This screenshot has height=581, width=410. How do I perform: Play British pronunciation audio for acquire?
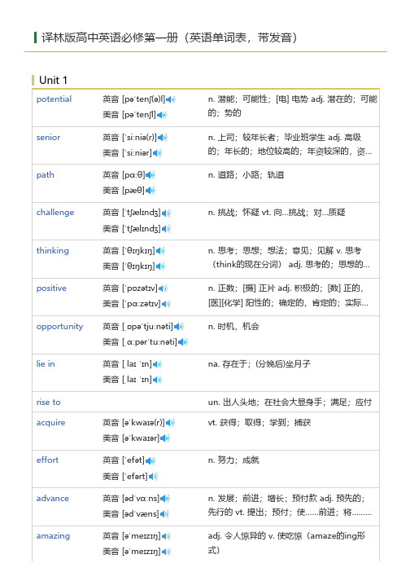[x=170, y=423]
